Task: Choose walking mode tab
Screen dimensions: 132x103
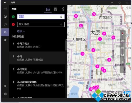Action: click(x=63, y=9)
